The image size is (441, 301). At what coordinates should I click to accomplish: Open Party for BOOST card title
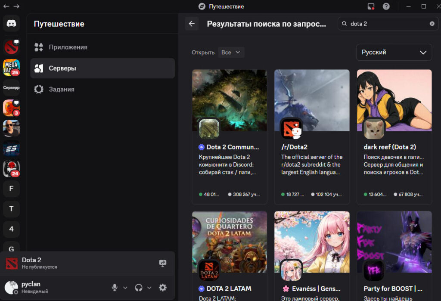tap(393, 289)
